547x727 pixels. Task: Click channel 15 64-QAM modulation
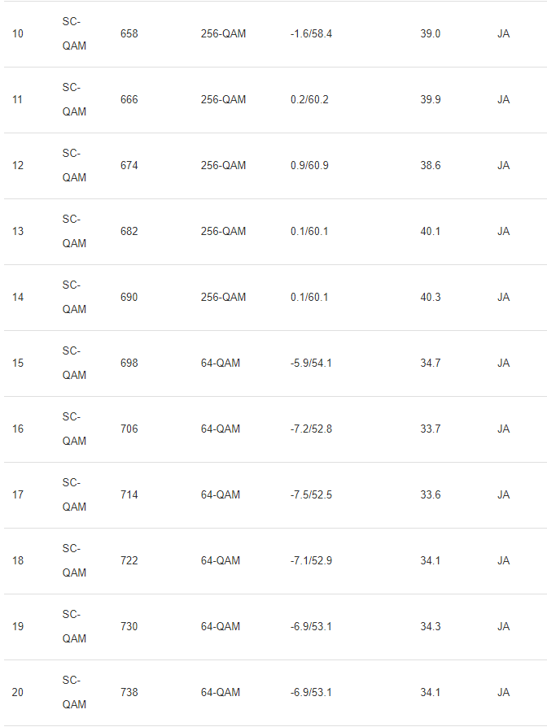(221, 363)
